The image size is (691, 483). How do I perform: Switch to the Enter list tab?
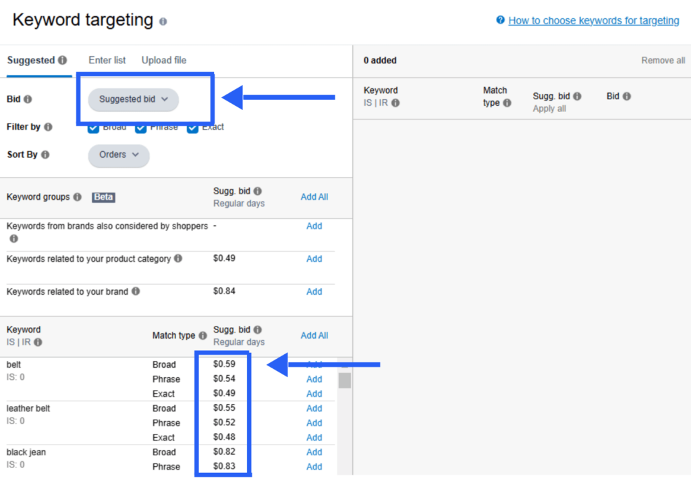pos(107,60)
